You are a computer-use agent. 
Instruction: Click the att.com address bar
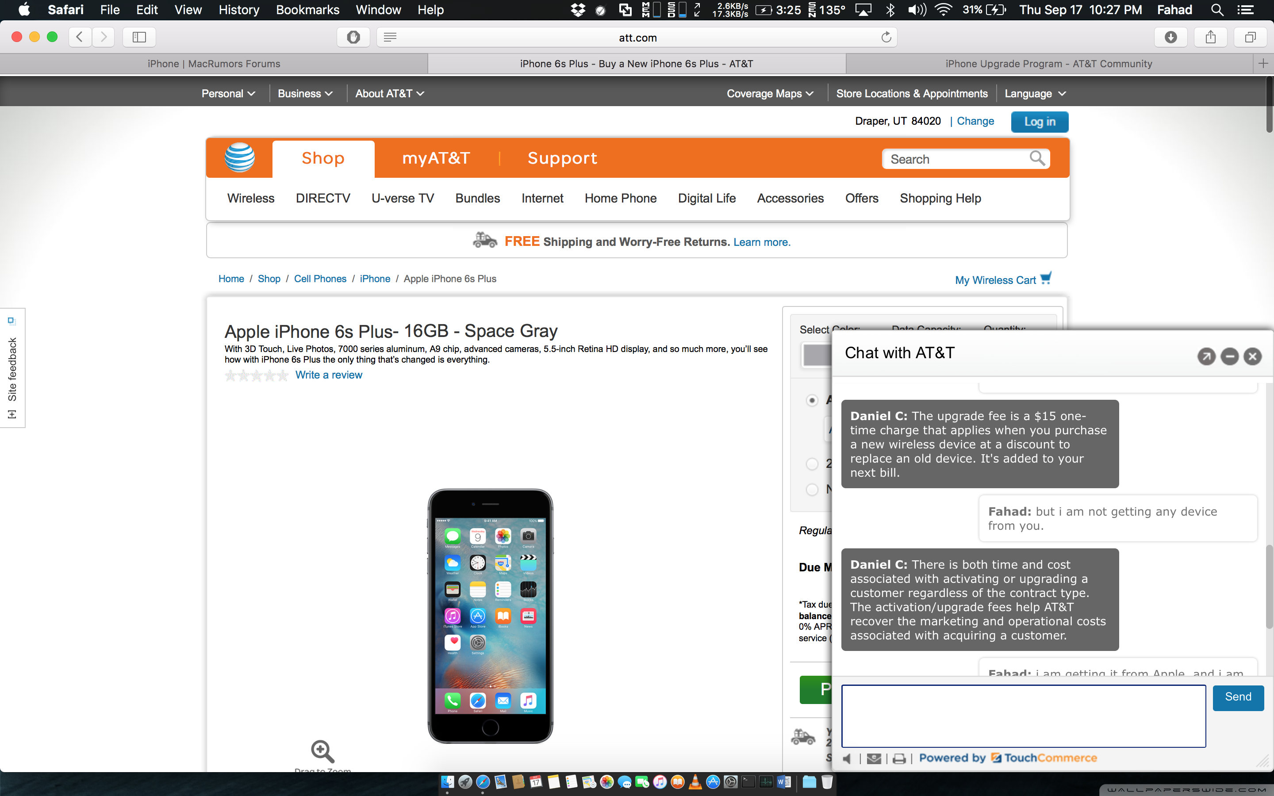click(x=637, y=38)
